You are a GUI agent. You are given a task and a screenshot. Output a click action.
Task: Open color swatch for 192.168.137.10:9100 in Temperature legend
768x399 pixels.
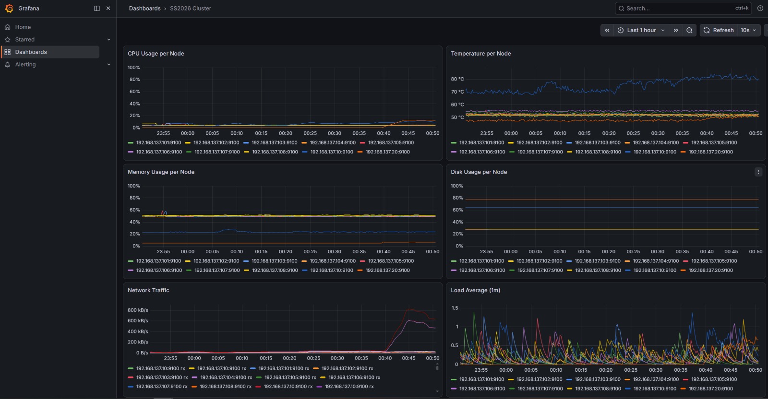click(x=628, y=152)
